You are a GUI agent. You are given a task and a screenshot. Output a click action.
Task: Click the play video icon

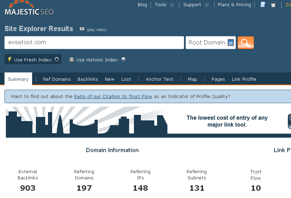point(82,29)
